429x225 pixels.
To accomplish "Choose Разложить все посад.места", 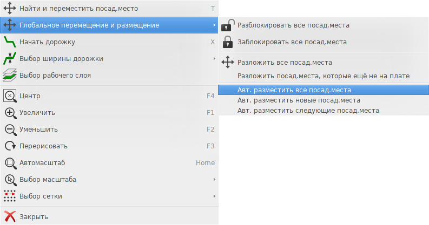I will [x=324, y=63].
